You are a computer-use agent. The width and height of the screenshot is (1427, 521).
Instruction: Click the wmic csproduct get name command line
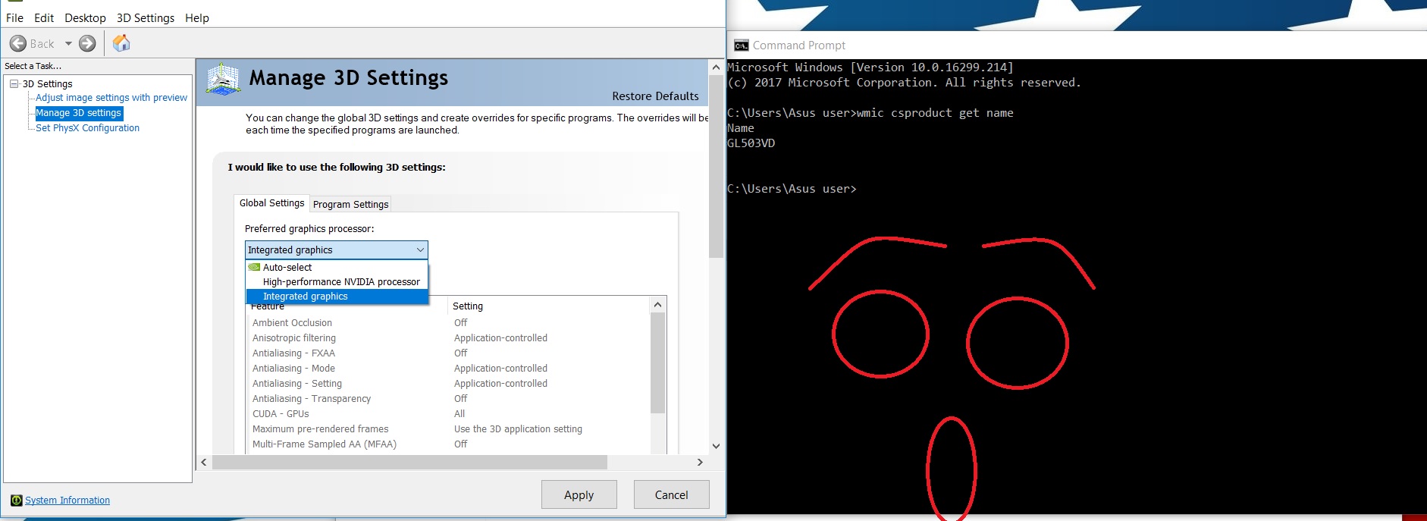(870, 113)
